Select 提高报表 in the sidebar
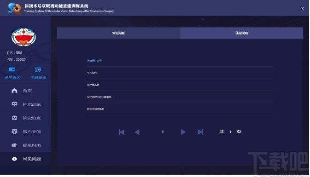The height and width of the screenshot is (177, 310). pos(25,145)
